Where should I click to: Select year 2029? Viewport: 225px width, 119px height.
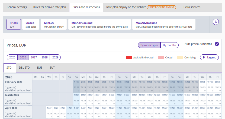point(55,57)
